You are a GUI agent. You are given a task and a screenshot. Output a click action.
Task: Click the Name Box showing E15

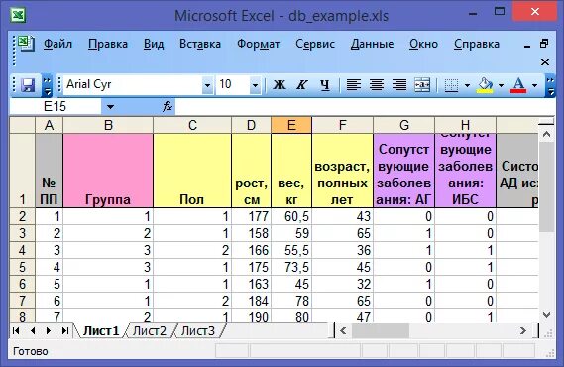56,107
